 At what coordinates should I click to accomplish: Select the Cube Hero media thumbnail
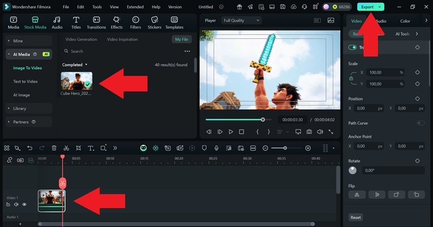76,81
